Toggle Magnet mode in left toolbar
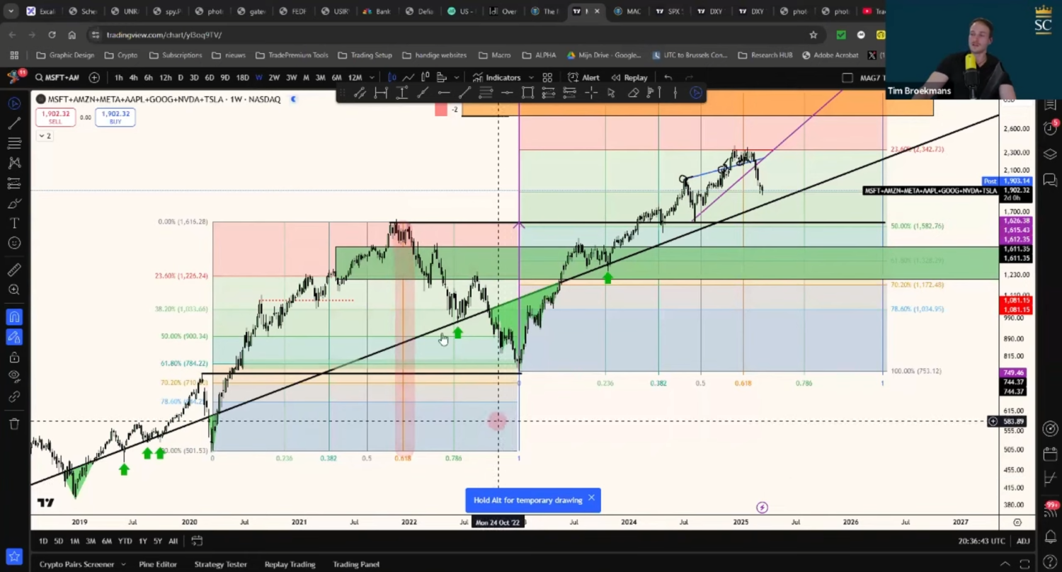This screenshot has height=572, width=1062. click(x=13, y=316)
